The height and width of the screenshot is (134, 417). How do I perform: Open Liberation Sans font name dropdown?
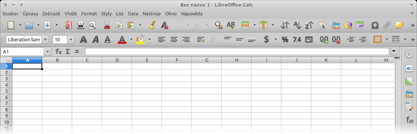click(x=46, y=40)
